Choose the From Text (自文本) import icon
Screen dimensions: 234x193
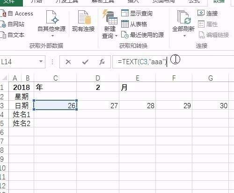pos(3,35)
